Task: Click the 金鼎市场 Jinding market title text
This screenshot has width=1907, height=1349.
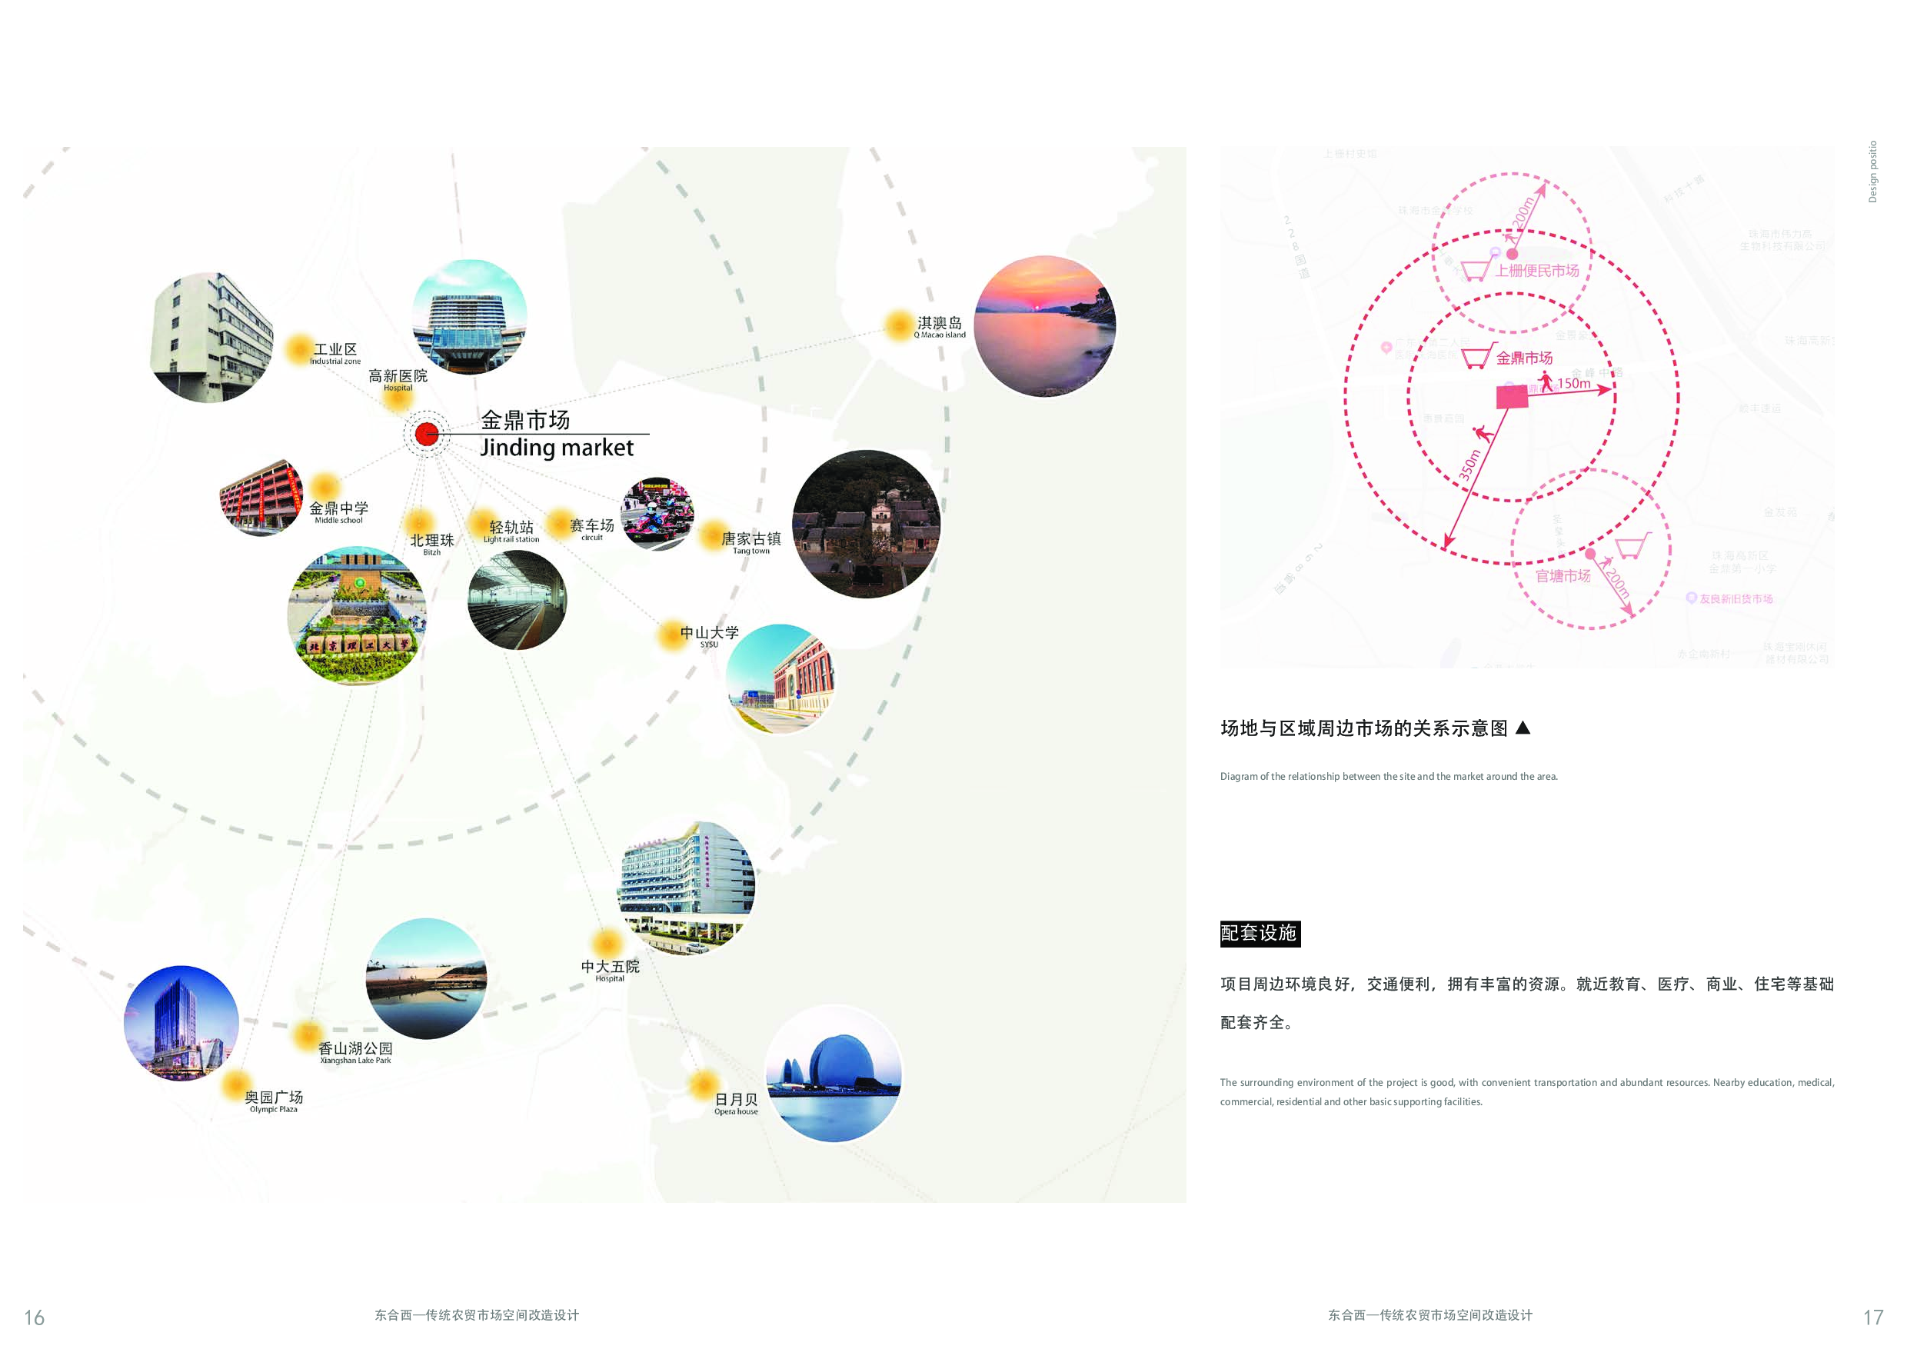Action: click(x=557, y=435)
